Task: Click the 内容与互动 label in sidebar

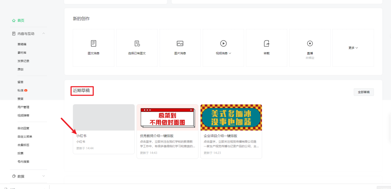Action: tap(26, 34)
